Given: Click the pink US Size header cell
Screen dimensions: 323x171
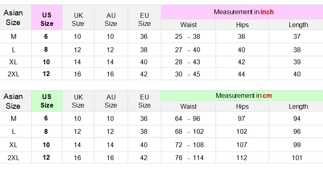Looking at the screenshot, I should click(x=47, y=17).
